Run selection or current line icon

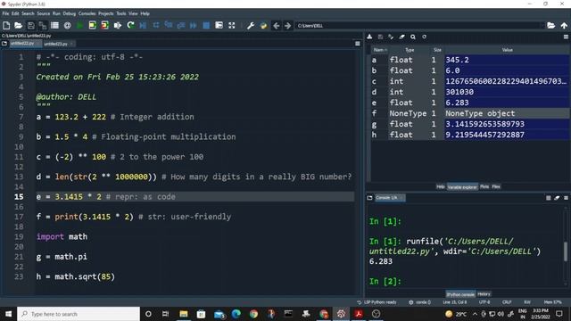(x=117, y=26)
